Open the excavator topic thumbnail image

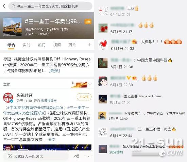pos(12,27)
